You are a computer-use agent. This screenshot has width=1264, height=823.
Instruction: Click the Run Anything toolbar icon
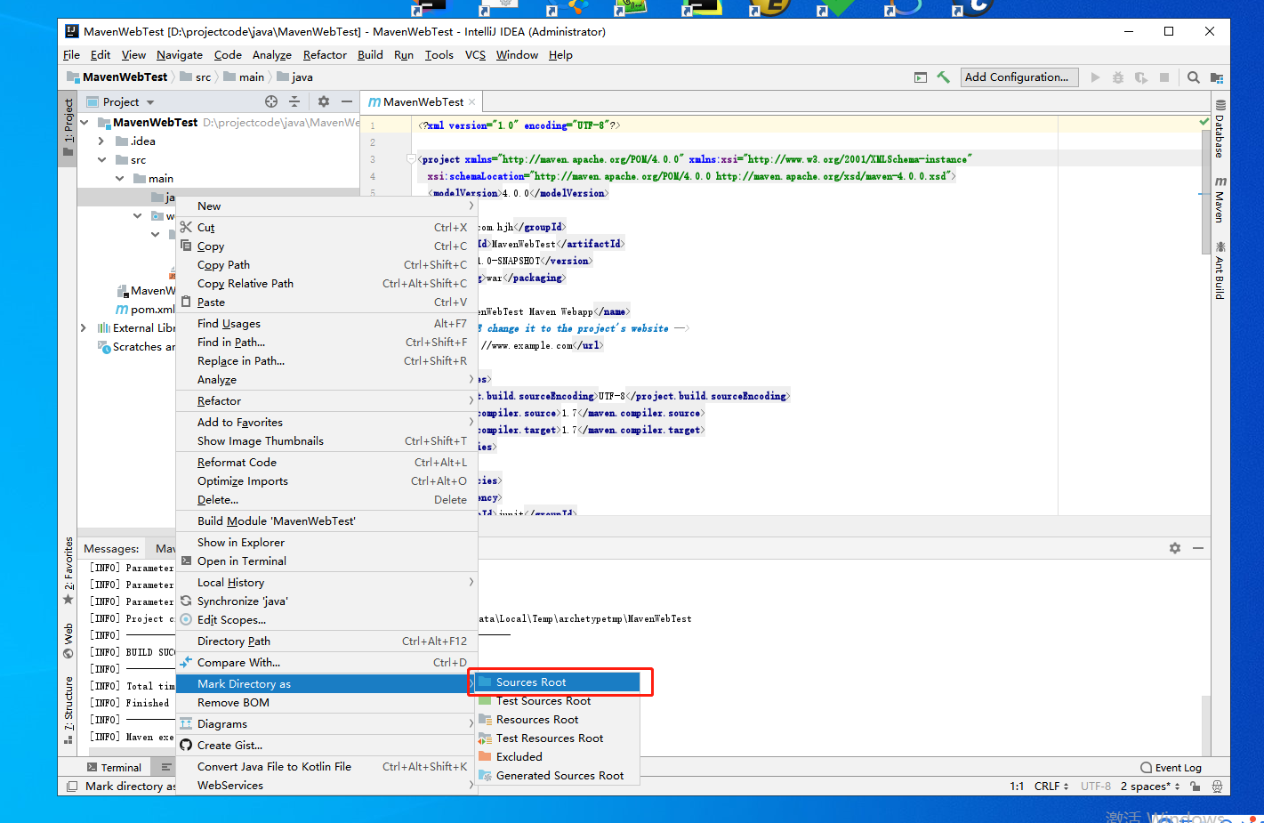pos(921,77)
